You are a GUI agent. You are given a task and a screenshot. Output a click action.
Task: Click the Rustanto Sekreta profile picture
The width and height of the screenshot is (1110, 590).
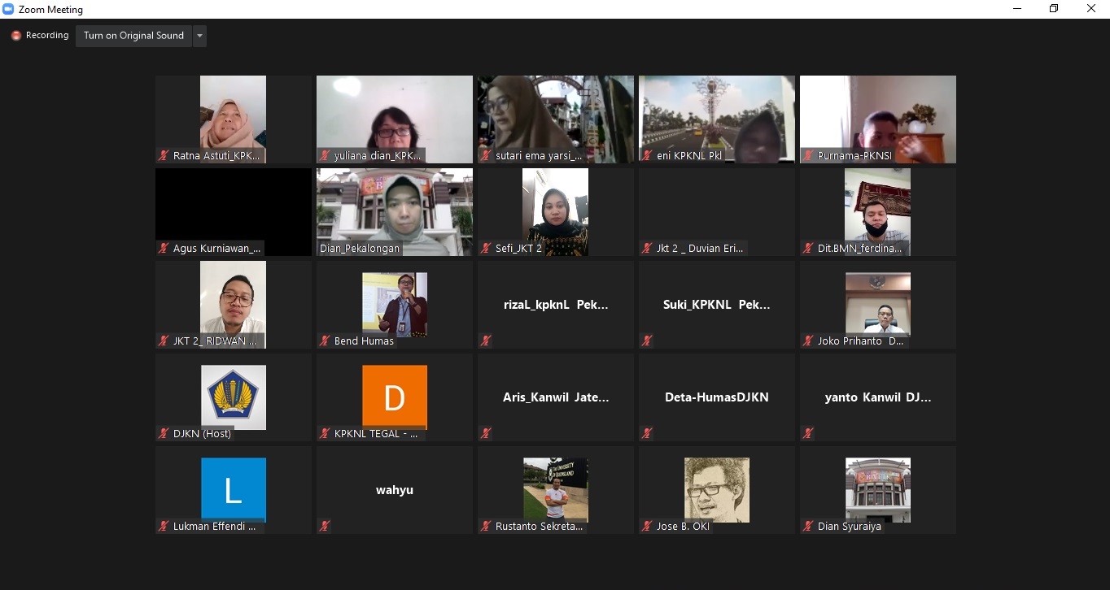(x=556, y=488)
